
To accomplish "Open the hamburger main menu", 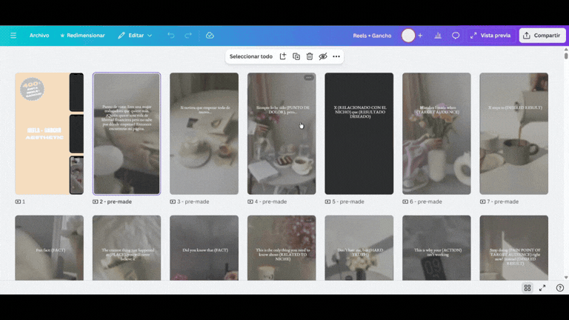I will pyautogui.click(x=13, y=36).
